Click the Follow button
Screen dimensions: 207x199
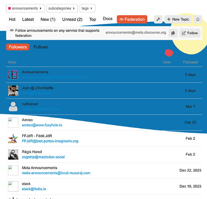tap(190, 33)
